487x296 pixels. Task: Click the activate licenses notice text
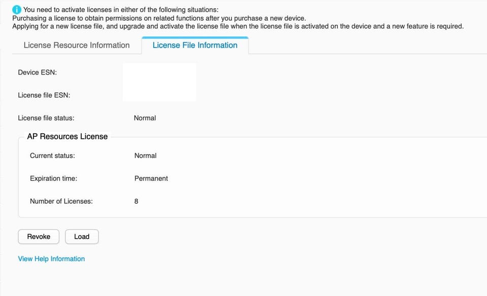(x=121, y=10)
